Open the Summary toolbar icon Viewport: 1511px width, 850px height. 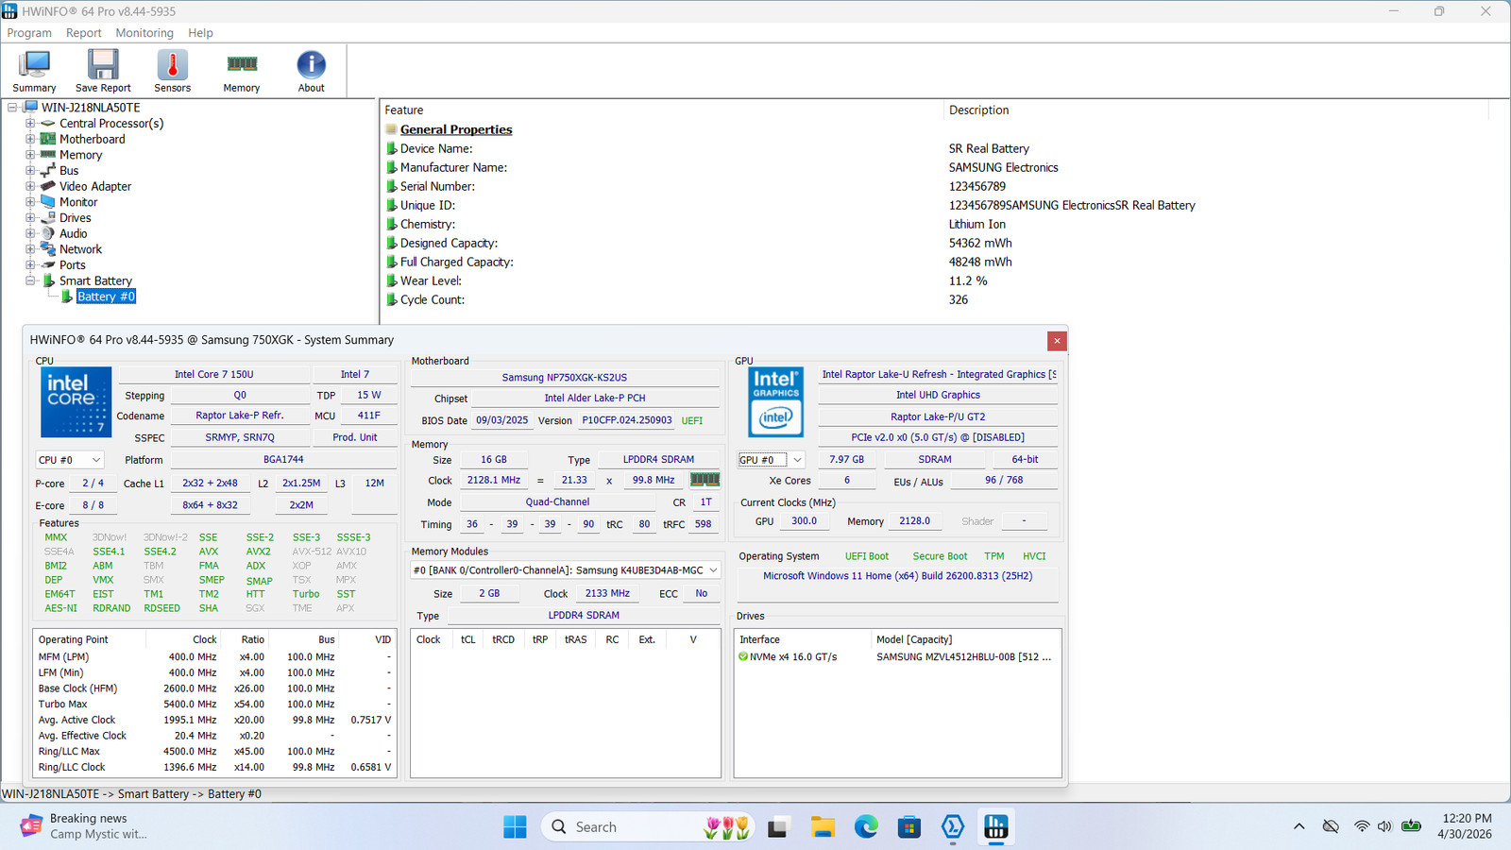(x=34, y=71)
